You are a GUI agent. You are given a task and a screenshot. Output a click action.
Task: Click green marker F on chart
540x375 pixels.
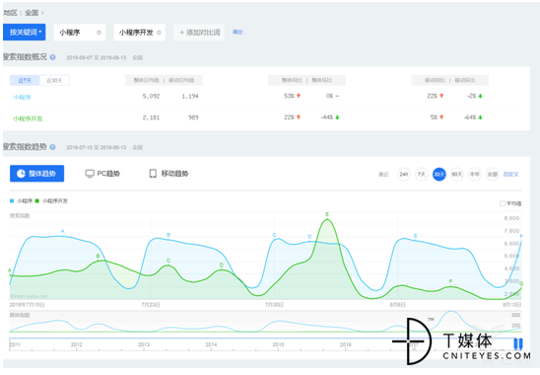pos(450,281)
